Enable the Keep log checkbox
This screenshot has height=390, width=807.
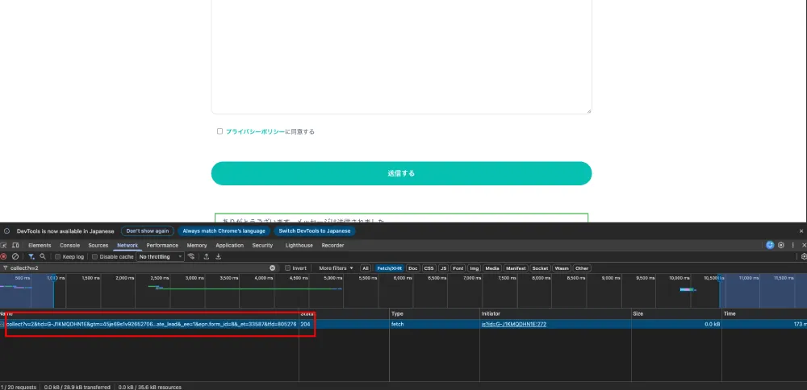coord(58,256)
